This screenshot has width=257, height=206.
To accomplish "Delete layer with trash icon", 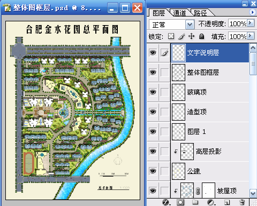I will (x=242, y=202).
